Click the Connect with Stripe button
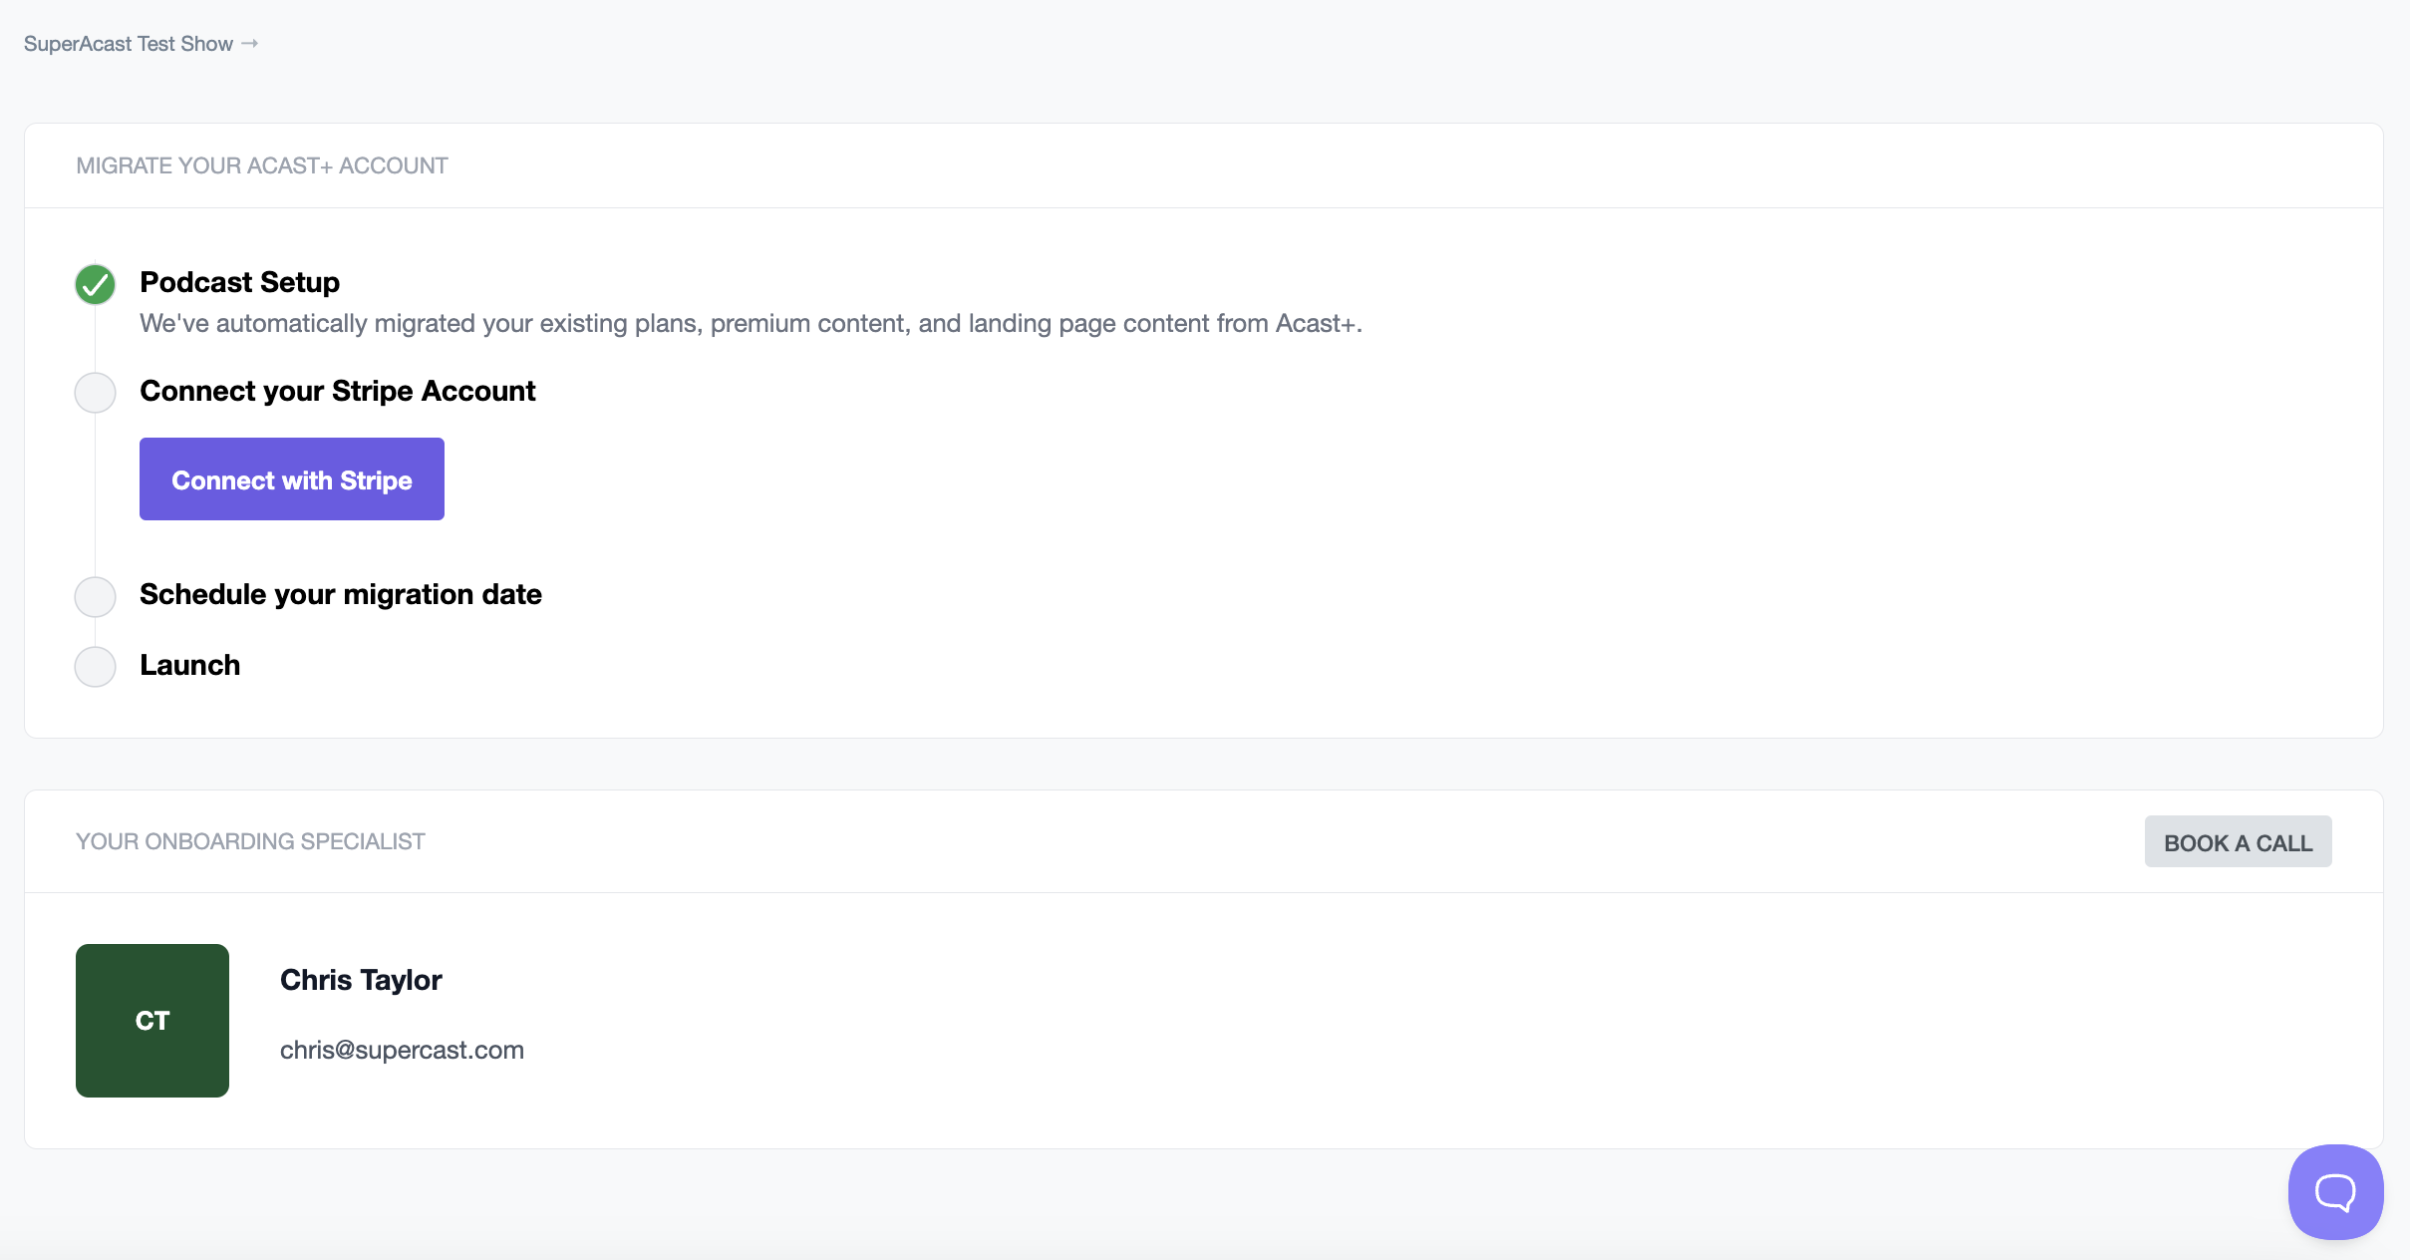Screen dimensions: 2410x1260 click(x=292, y=479)
